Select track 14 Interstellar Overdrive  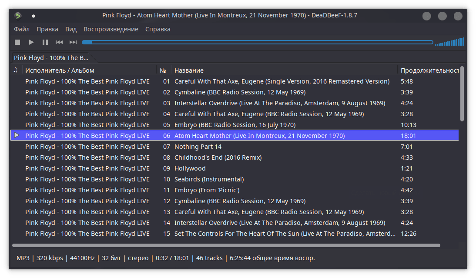[235, 223]
